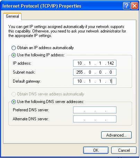Confirm settings with OK button
Viewport: 140px width, 158px height.
point(96,150)
